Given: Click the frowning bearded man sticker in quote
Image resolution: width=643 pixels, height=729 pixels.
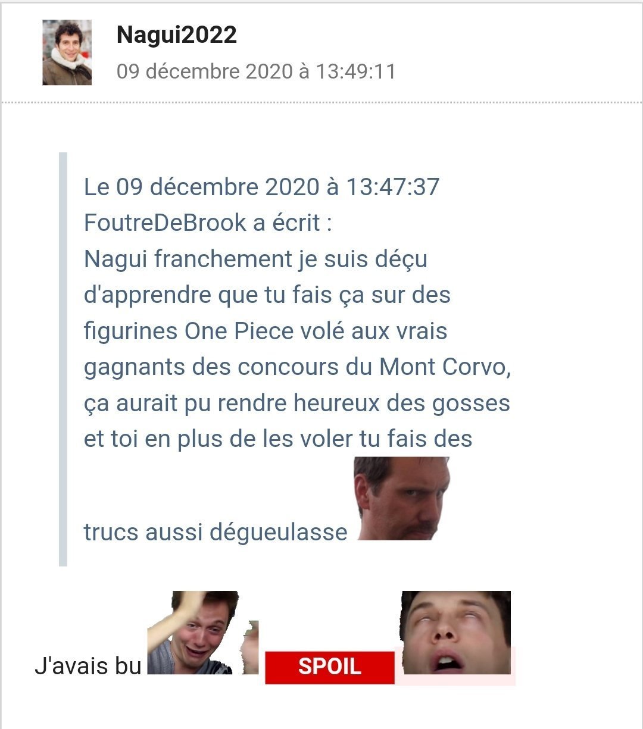Looking at the screenshot, I should pos(402,499).
